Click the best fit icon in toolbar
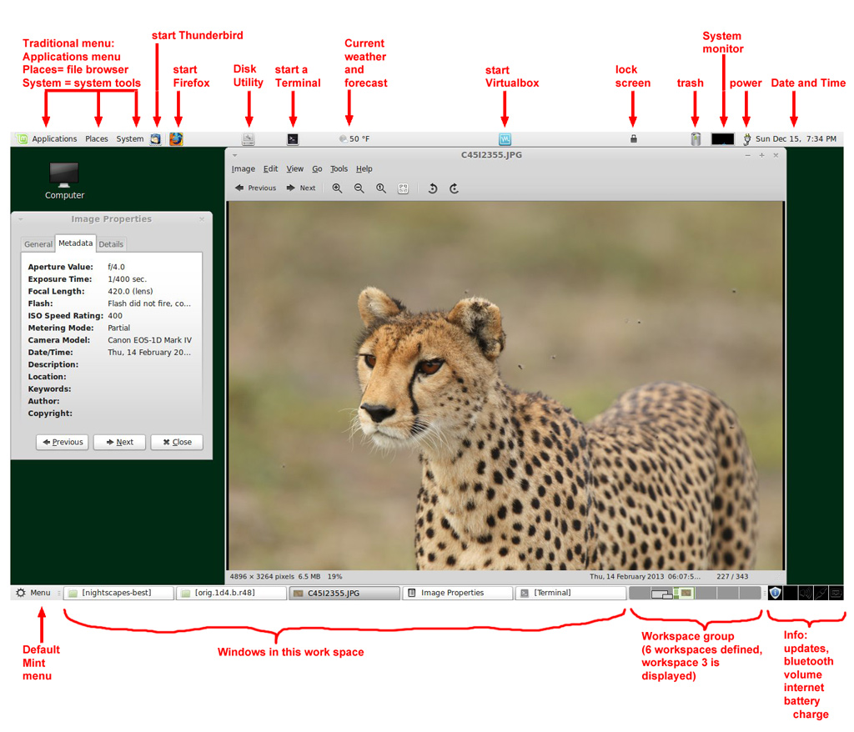This screenshot has width=854, height=732. (404, 188)
